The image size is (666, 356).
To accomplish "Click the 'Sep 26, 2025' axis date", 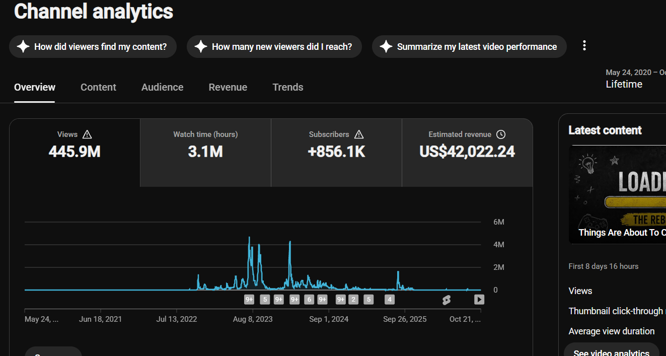I will (405, 319).
